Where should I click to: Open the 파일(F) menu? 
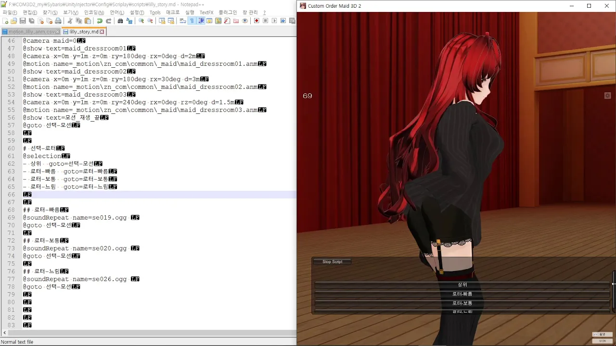(10, 12)
